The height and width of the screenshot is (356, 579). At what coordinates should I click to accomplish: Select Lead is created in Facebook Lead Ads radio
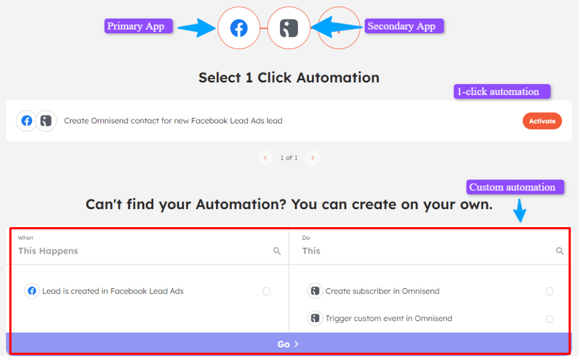click(x=266, y=291)
